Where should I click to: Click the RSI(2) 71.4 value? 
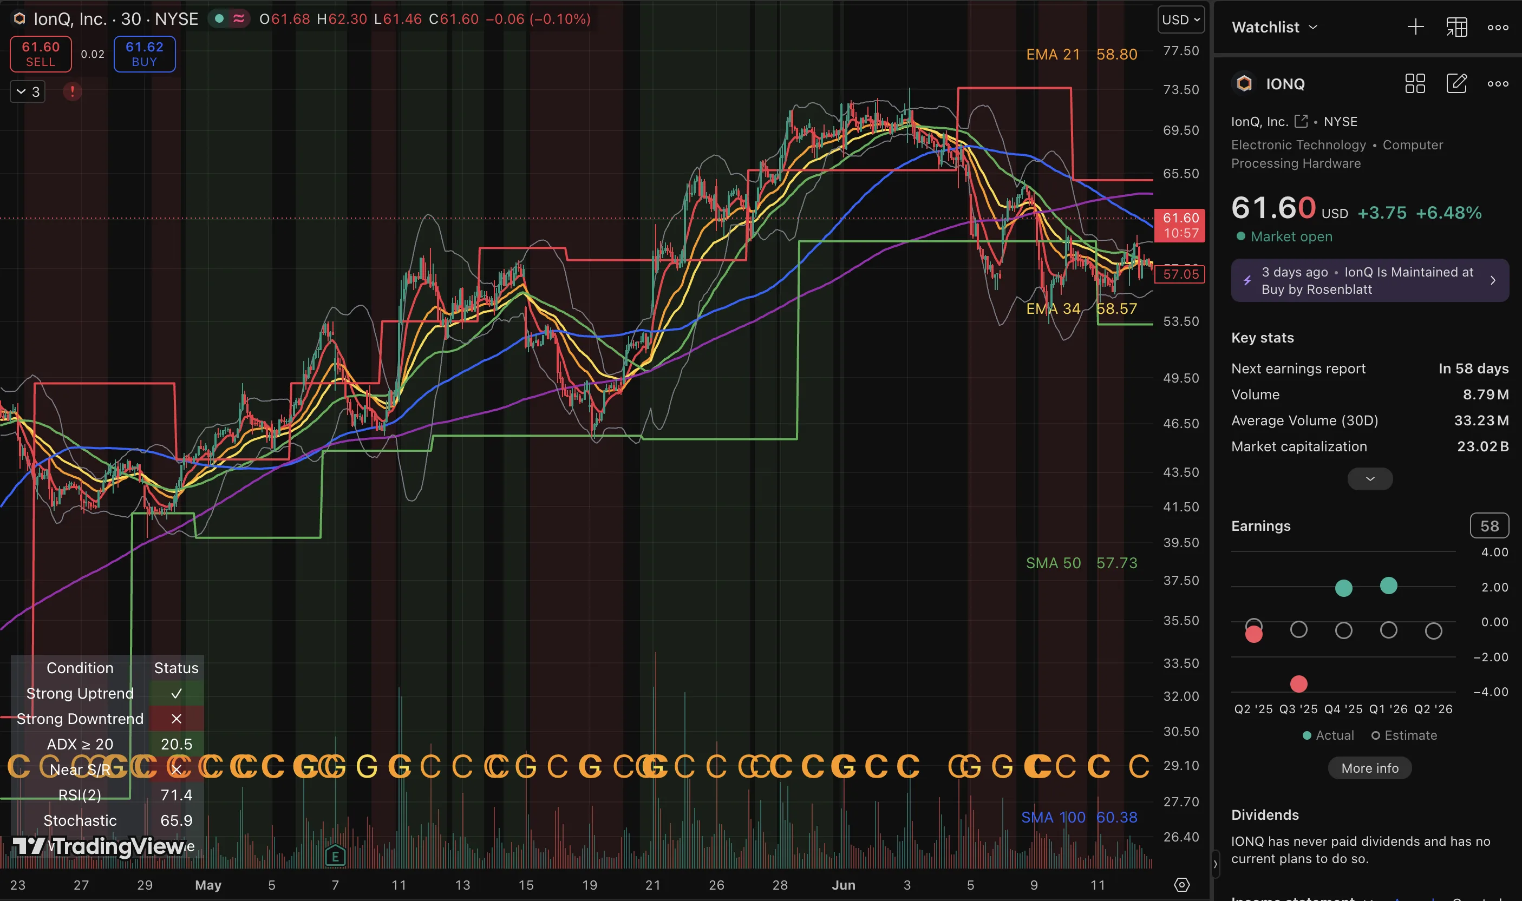tap(176, 795)
